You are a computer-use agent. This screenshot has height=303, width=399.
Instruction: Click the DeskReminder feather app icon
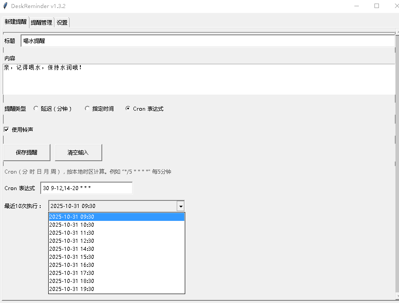pyautogui.click(x=5, y=6)
